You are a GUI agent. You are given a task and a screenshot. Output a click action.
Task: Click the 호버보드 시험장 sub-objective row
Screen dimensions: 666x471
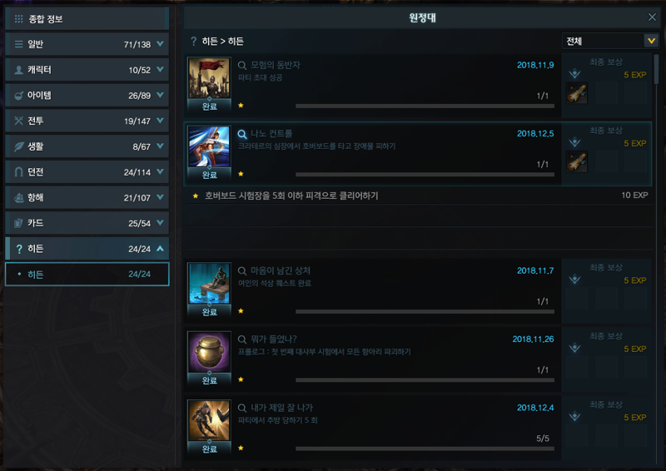419,196
